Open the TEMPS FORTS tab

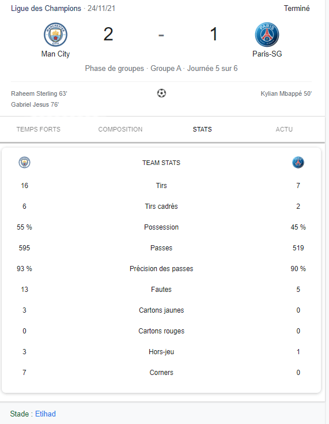[x=39, y=129]
